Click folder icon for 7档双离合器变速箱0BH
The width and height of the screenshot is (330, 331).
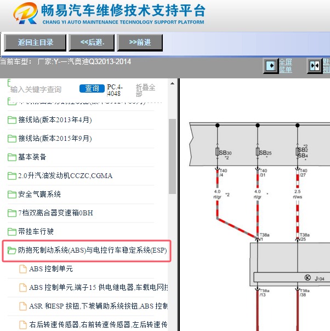12,213
